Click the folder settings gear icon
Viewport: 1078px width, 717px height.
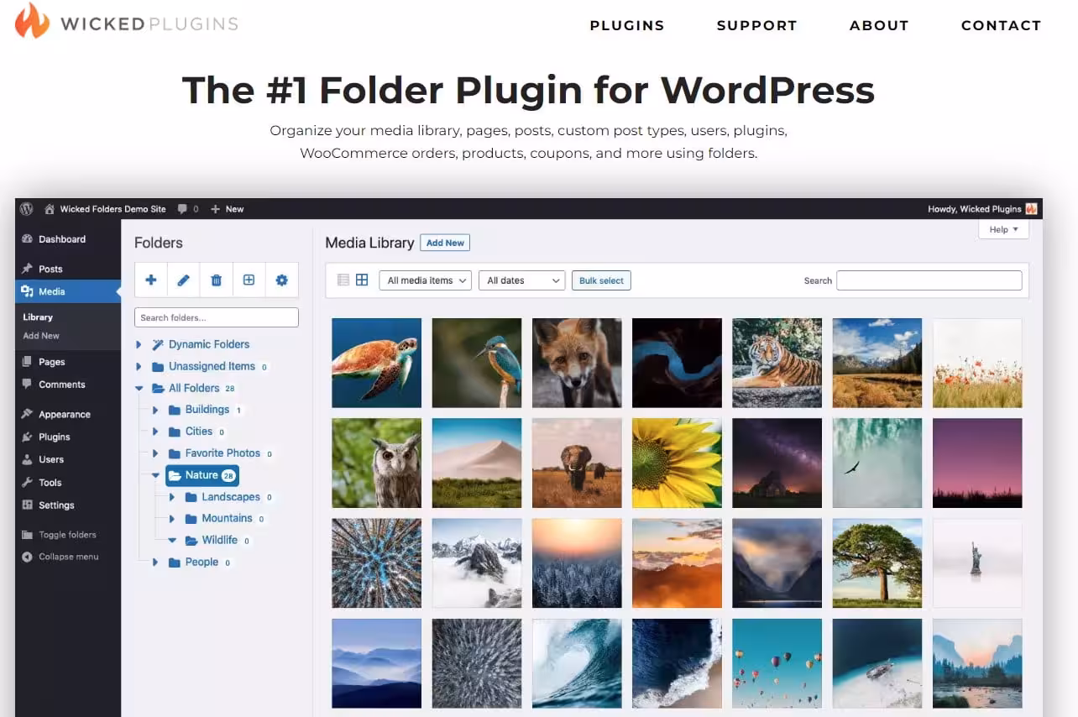point(281,280)
